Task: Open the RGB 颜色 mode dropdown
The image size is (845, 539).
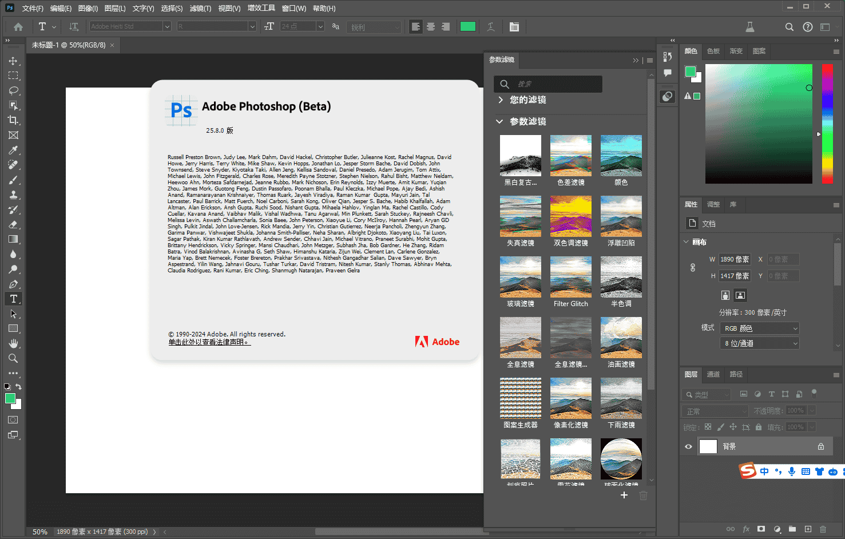Action: 759,328
